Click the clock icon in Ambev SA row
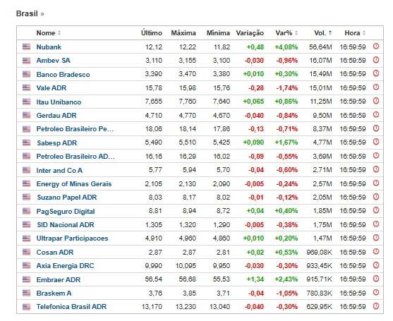The width and height of the screenshot is (393, 321). 376,60
